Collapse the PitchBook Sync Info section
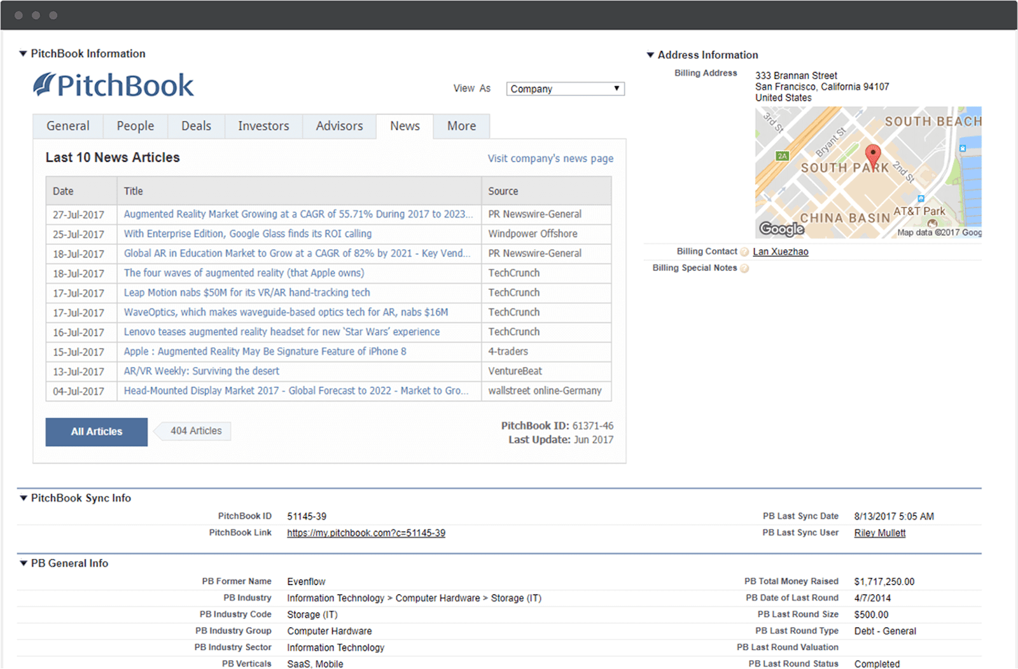The height and width of the screenshot is (669, 1018). click(x=24, y=498)
